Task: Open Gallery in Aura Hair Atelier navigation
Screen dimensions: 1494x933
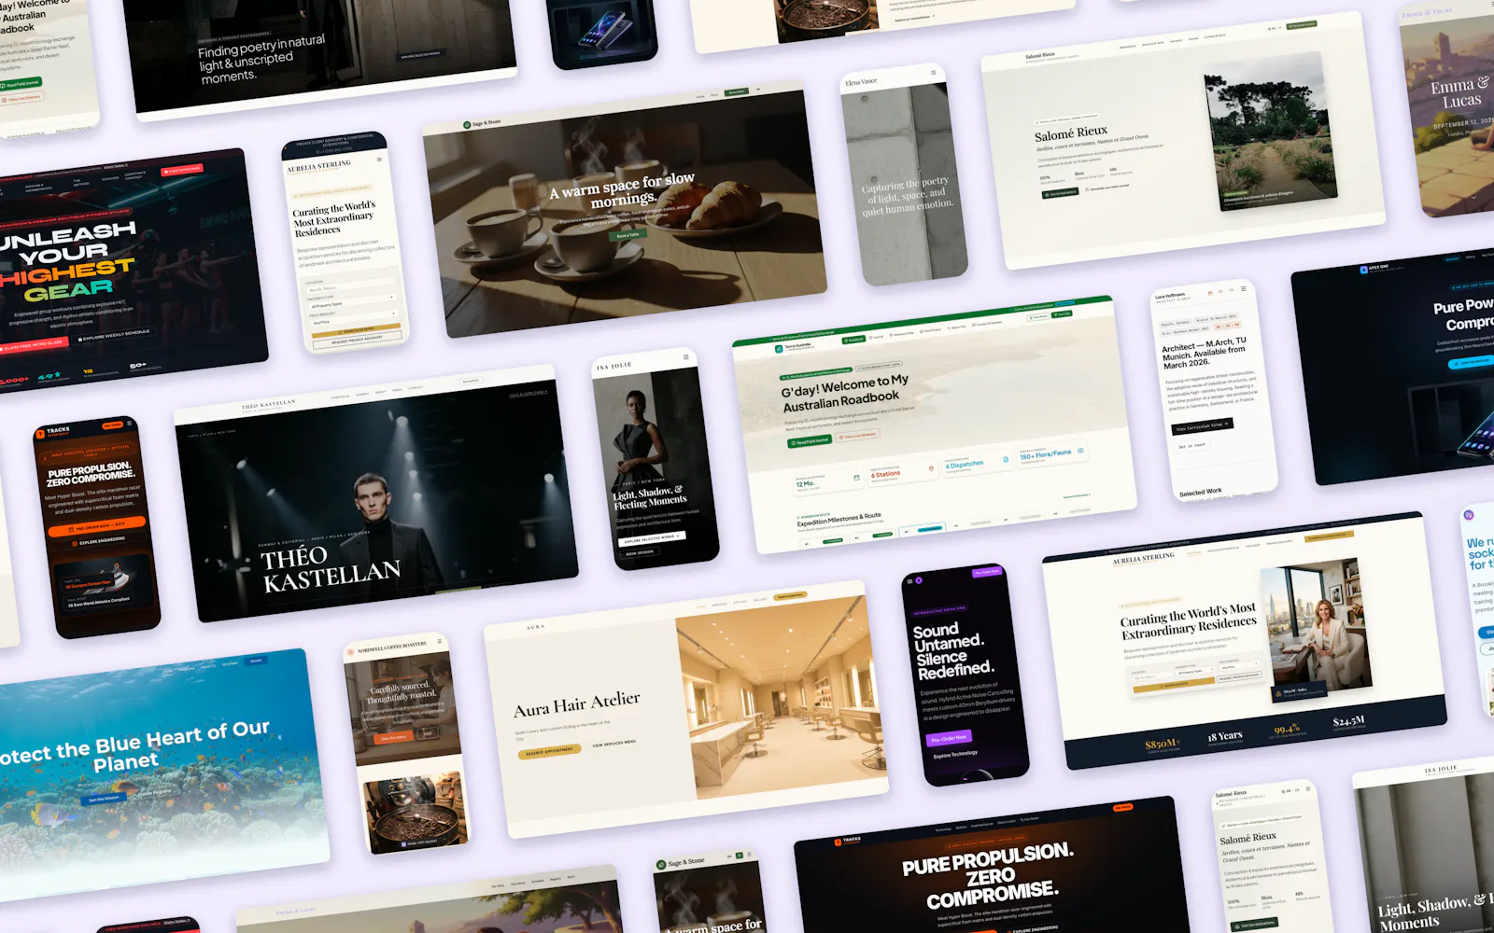Action: 760,600
